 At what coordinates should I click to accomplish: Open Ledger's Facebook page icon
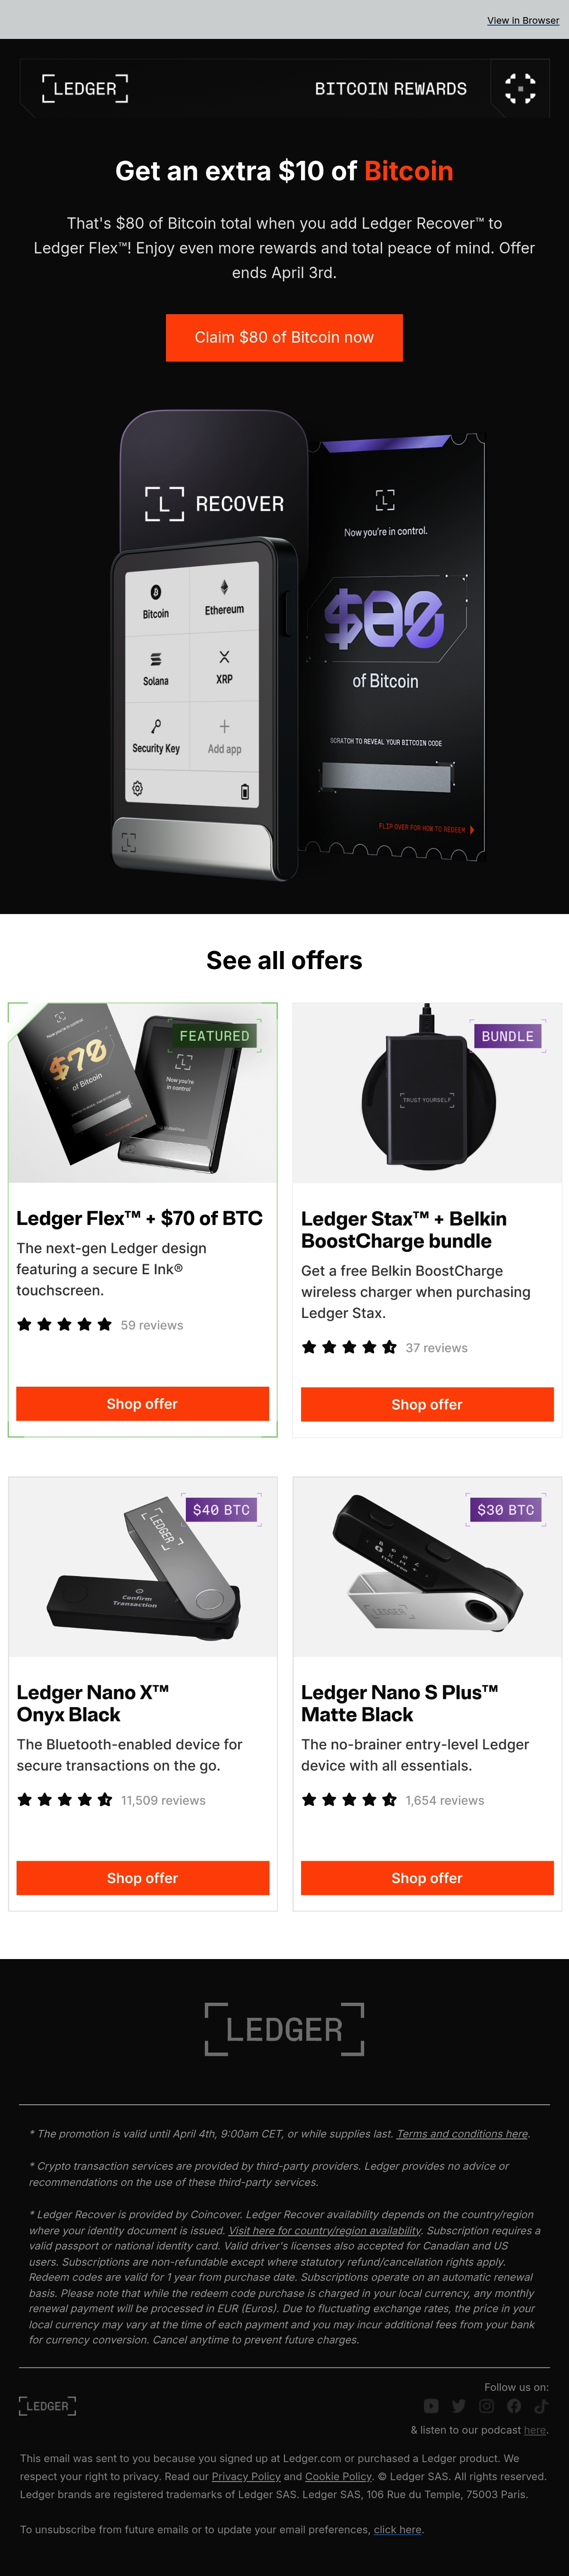point(514,2406)
